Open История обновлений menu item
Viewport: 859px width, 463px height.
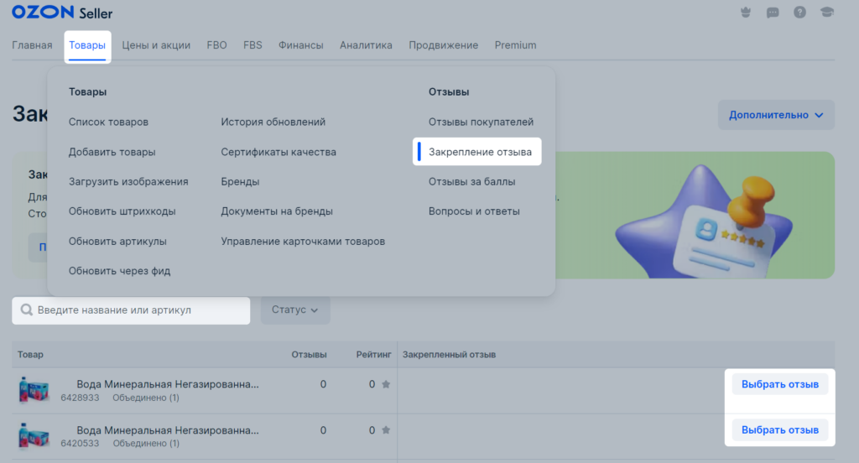coord(273,122)
